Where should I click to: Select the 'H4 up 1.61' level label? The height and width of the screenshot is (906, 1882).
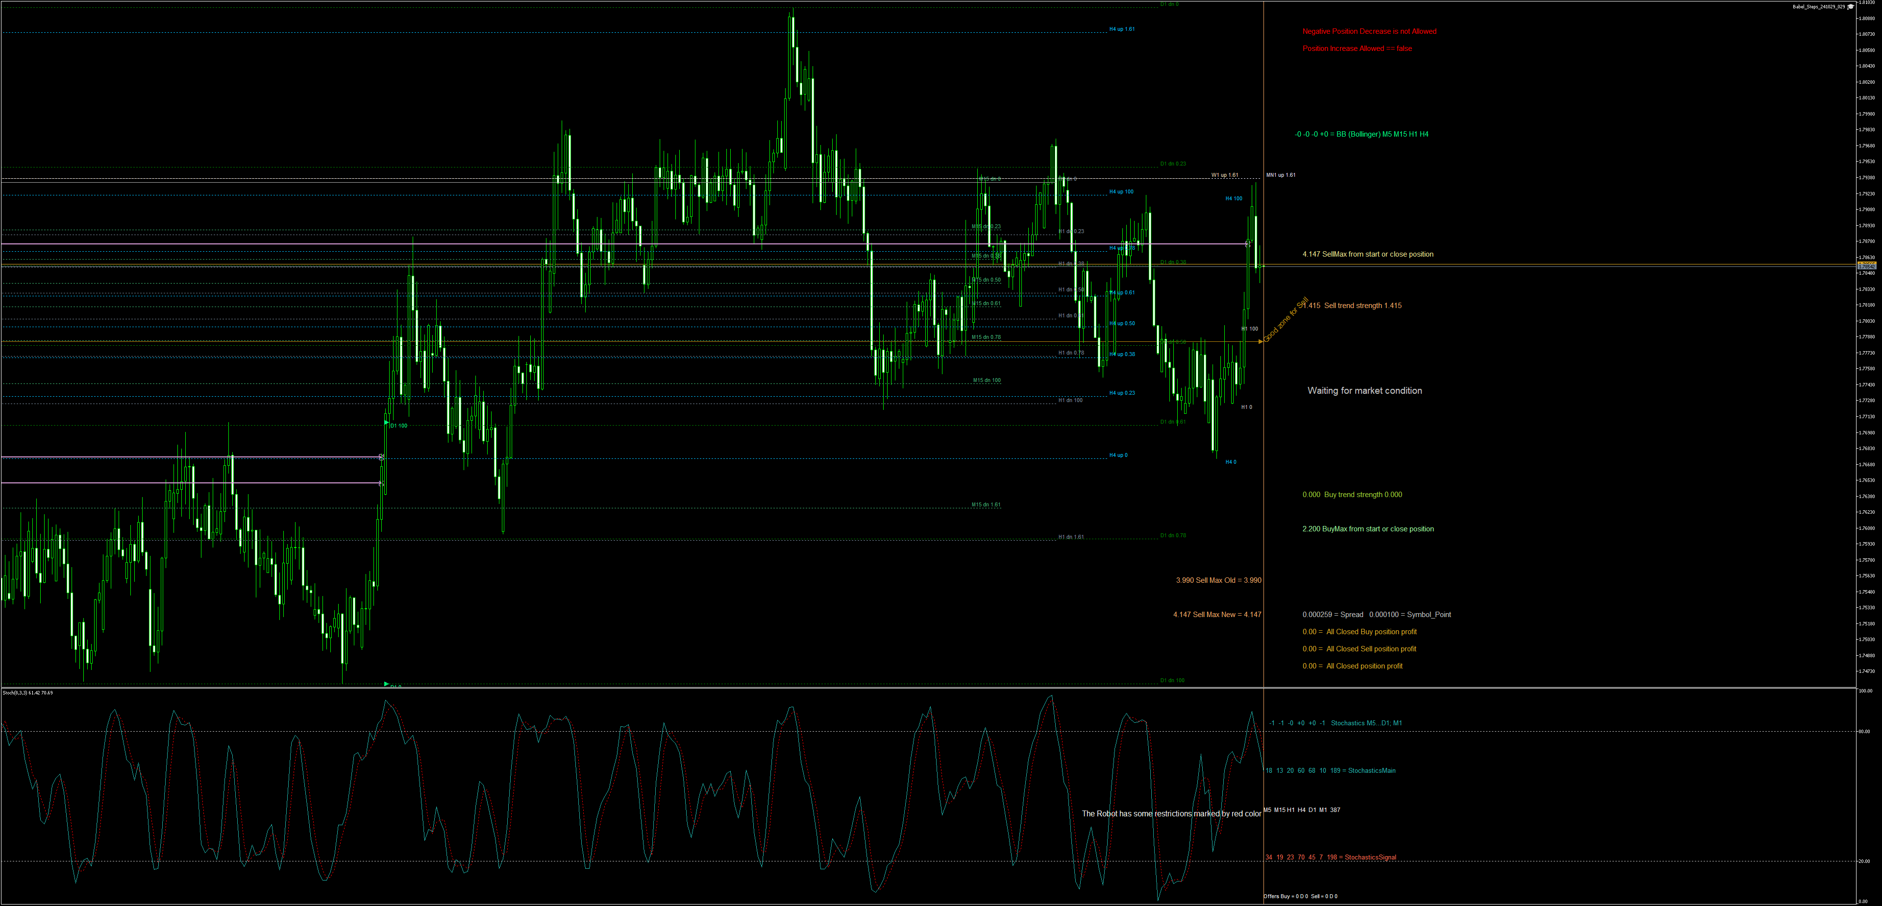1121,29
